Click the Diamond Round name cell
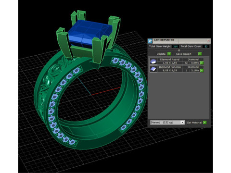Screen dimensions: 231x173 170,60
